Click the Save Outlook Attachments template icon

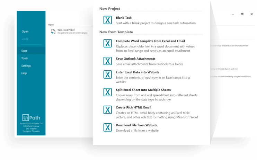107,61
